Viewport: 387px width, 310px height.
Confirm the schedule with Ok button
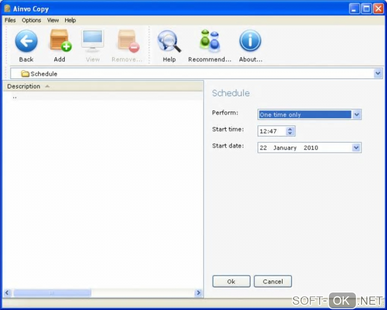pos(231,282)
